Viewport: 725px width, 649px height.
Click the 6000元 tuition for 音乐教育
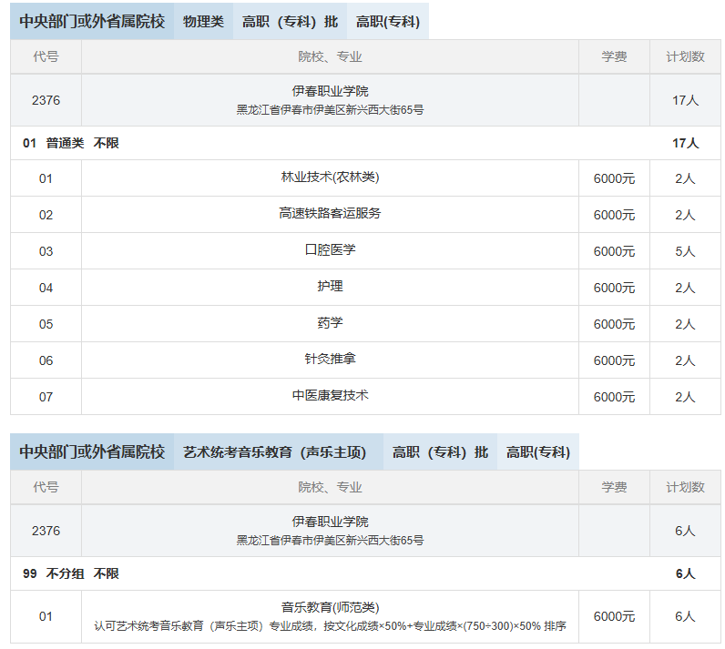(614, 617)
